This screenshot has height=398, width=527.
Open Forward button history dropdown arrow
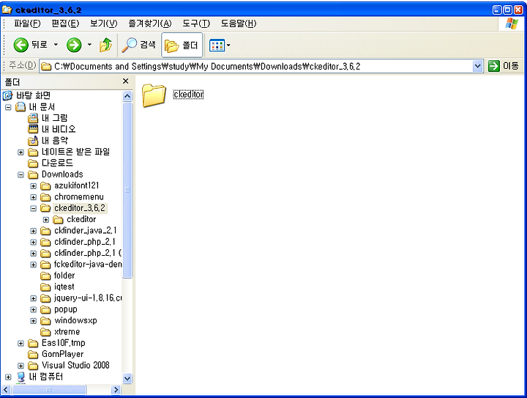(89, 45)
